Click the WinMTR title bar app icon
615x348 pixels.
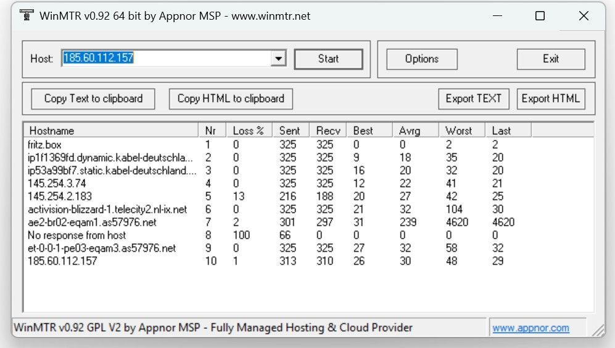[x=27, y=15]
